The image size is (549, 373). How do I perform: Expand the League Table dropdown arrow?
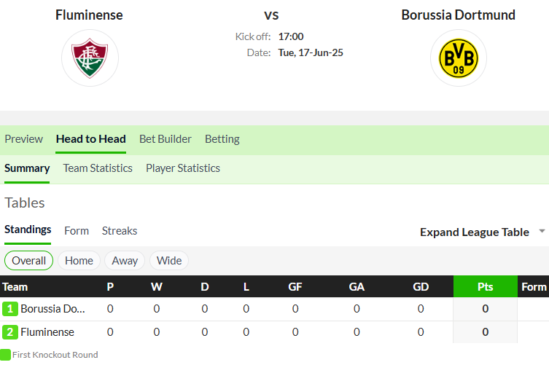(542, 231)
